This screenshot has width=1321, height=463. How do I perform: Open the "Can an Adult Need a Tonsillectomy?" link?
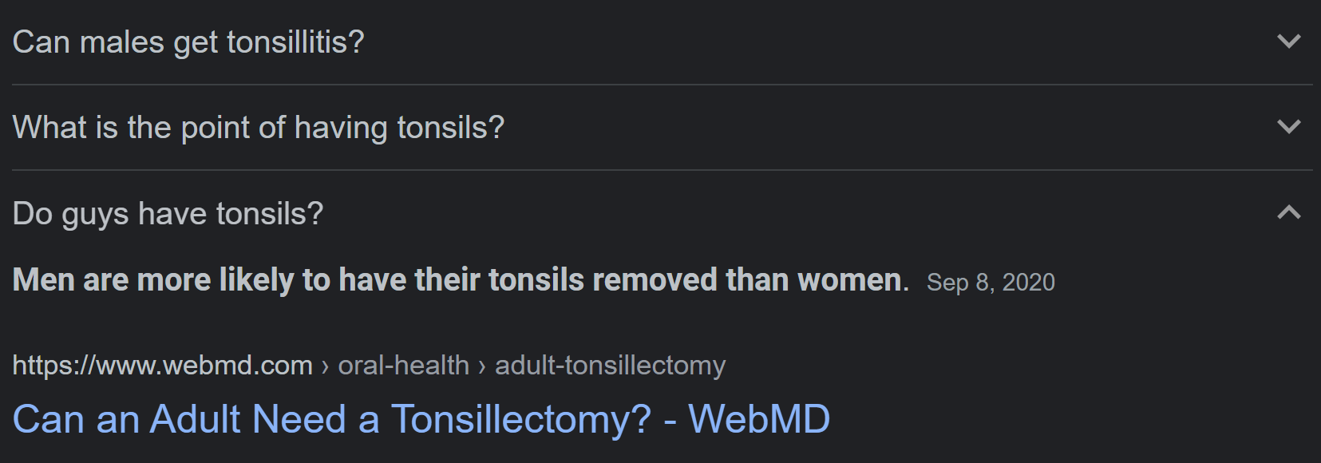click(x=421, y=419)
